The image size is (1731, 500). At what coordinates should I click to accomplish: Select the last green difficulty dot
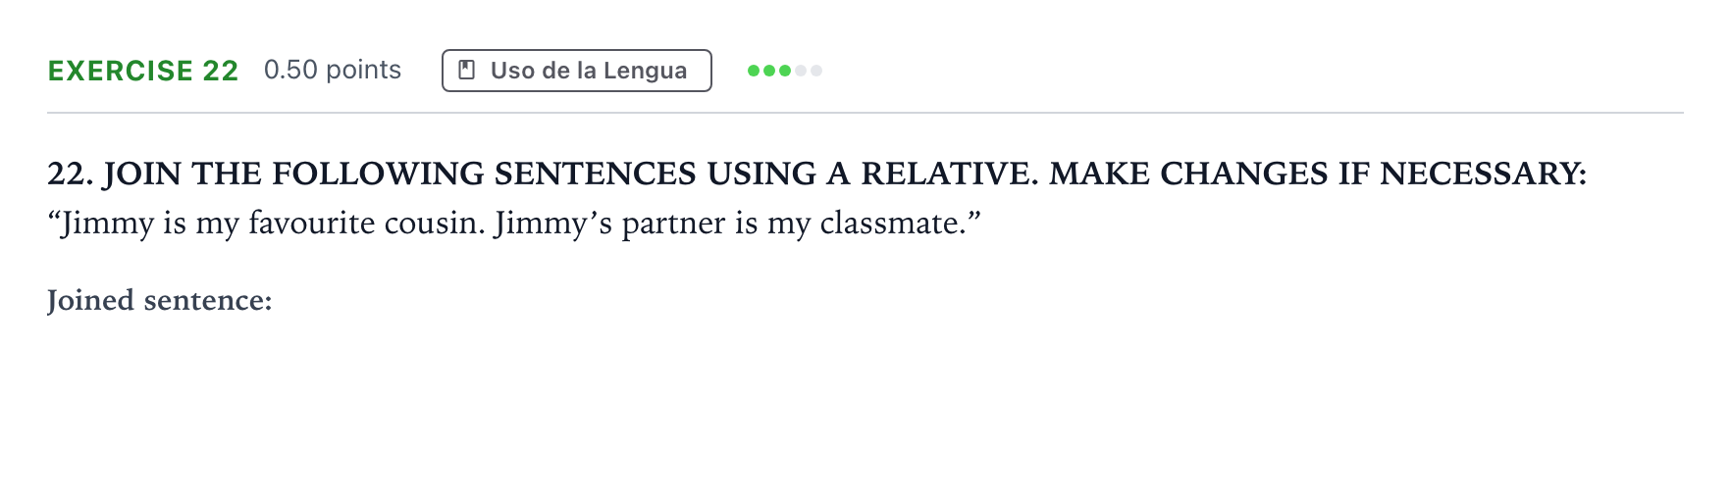click(x=785, y=71)
